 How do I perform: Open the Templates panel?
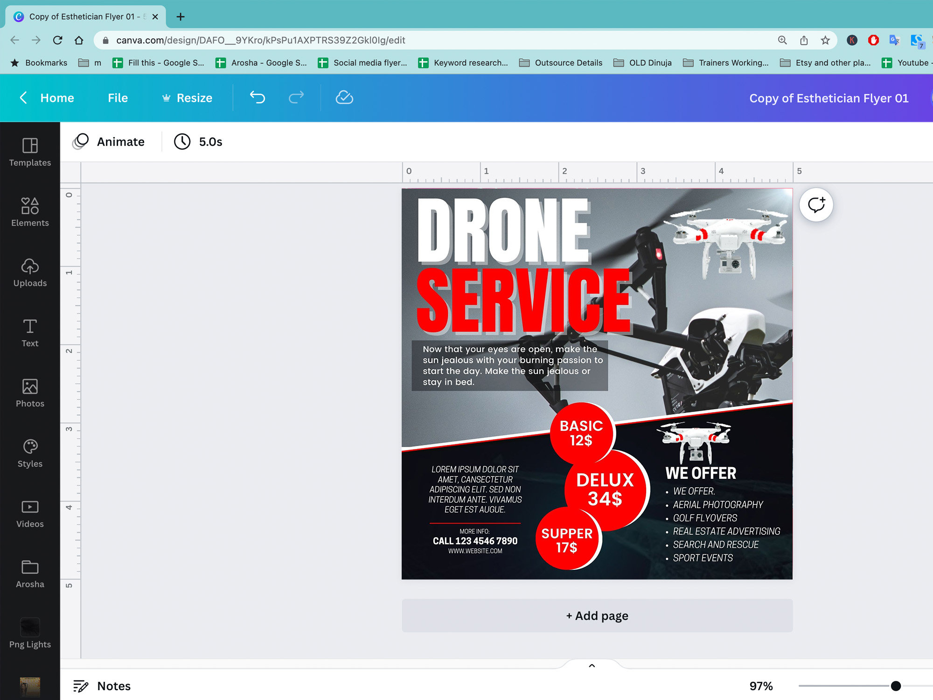click(x=30, y=154)
